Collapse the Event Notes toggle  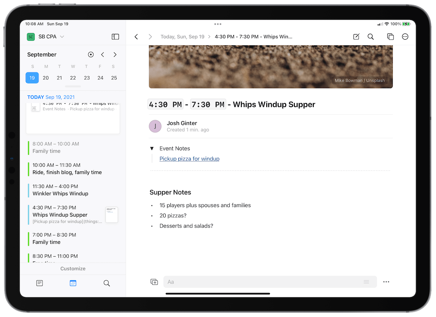(152, 148)
